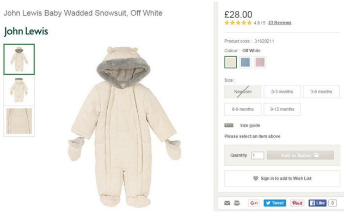Click the John Lewis brand logo

26,31
